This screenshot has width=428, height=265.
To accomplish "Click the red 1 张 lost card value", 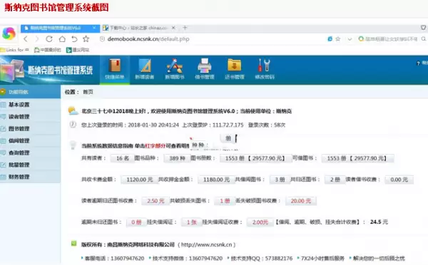I will pyautogui.click(x=192, y=222).
